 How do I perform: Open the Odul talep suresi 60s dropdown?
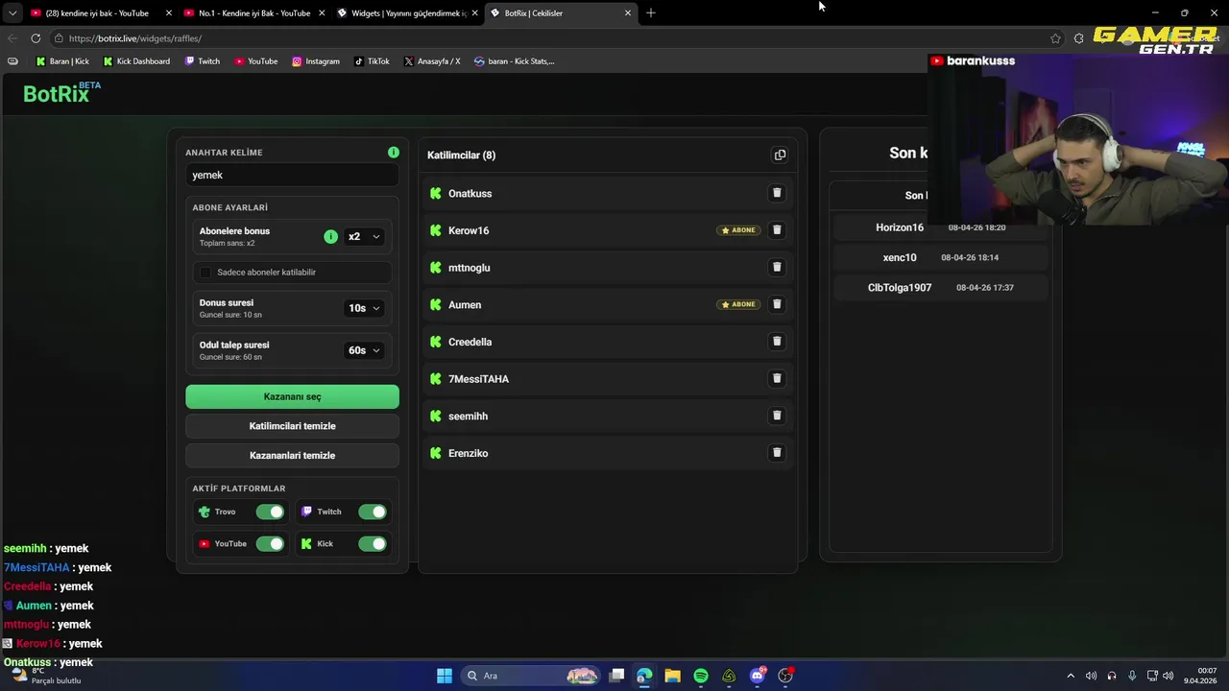click(364, 350)
